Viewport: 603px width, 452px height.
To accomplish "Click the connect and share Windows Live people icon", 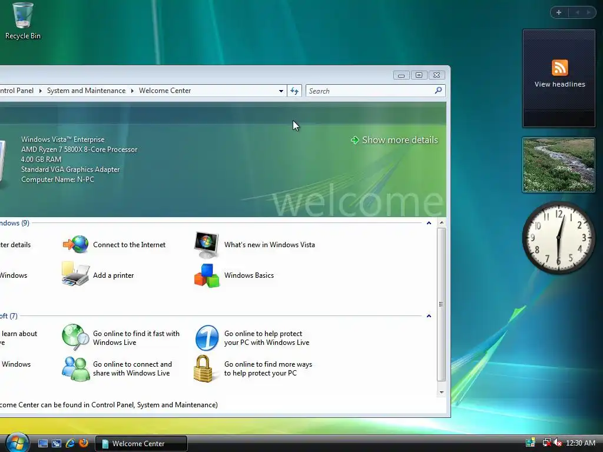I will pos(76,368).
